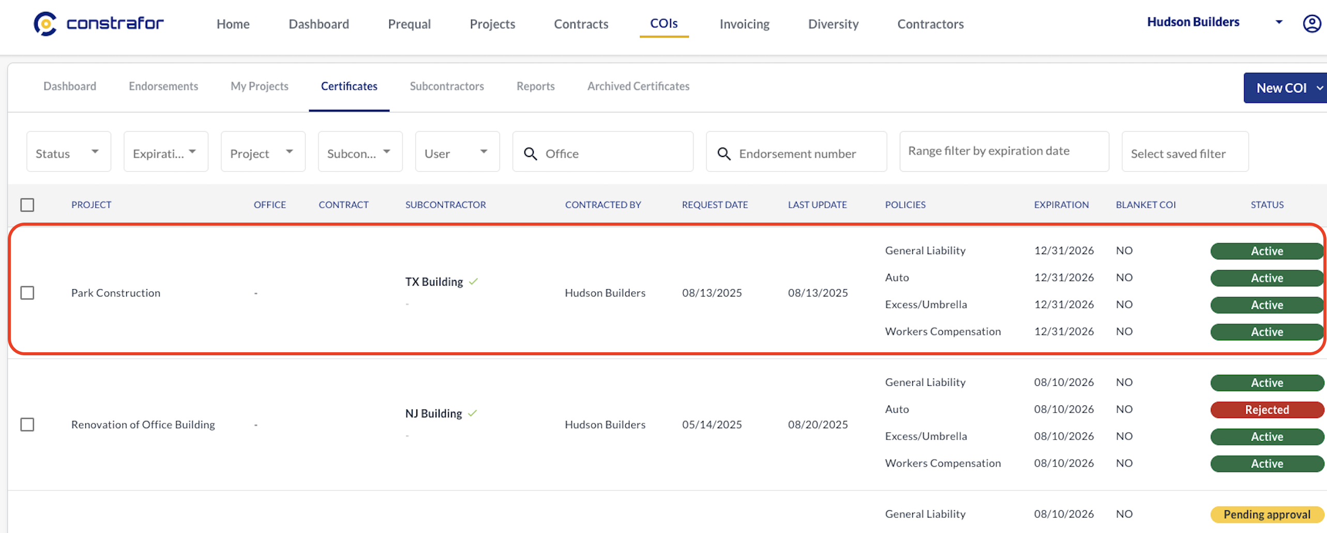
Task: Click Active badge for Park Construction Workers Compensation
Action: pyautogui.click(x=1267, y=332)
